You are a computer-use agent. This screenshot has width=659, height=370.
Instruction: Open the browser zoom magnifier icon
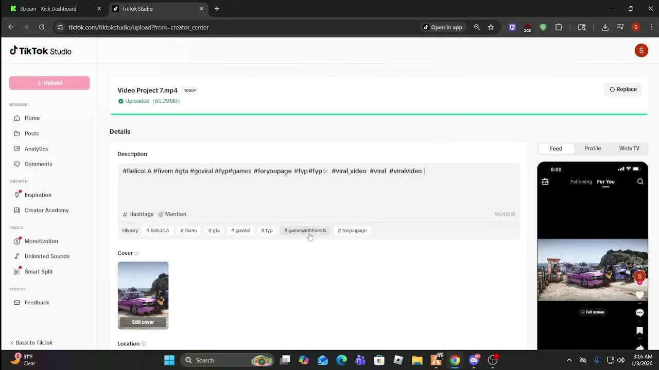click(x=477, y=27)
